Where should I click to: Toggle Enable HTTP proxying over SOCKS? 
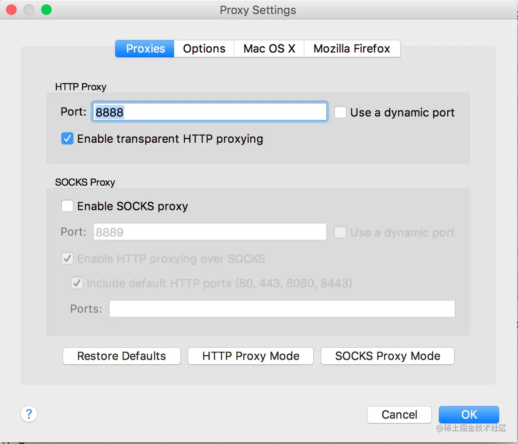point(67,258)
